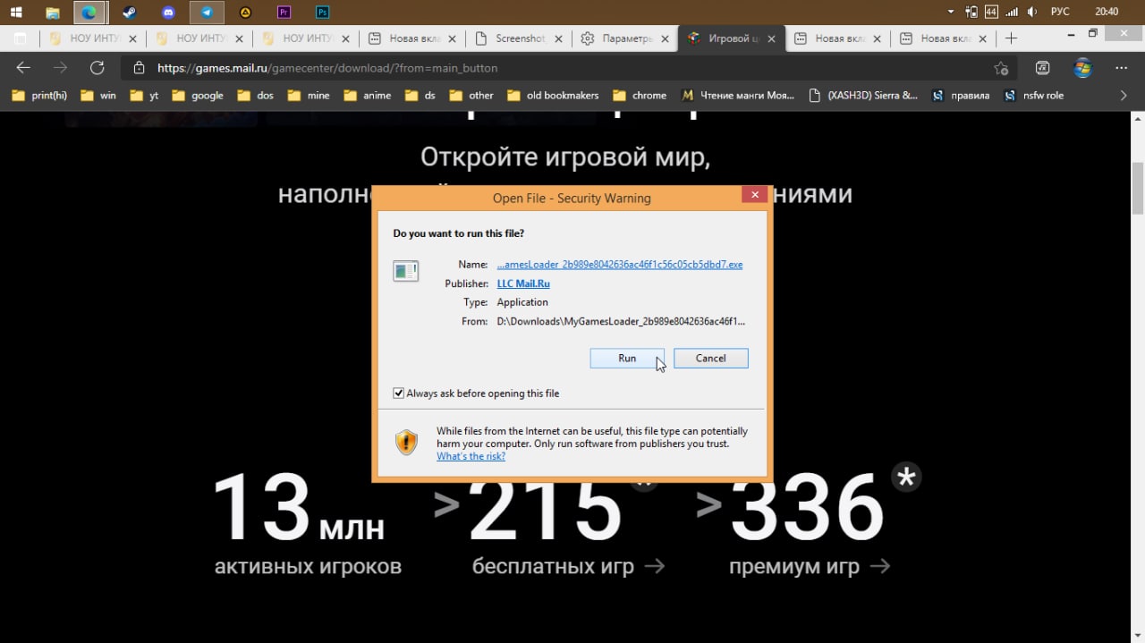Open File Explorer from the taskbar
The image size is (1145, 643).
pyautogui.click(x=52, y=13)
